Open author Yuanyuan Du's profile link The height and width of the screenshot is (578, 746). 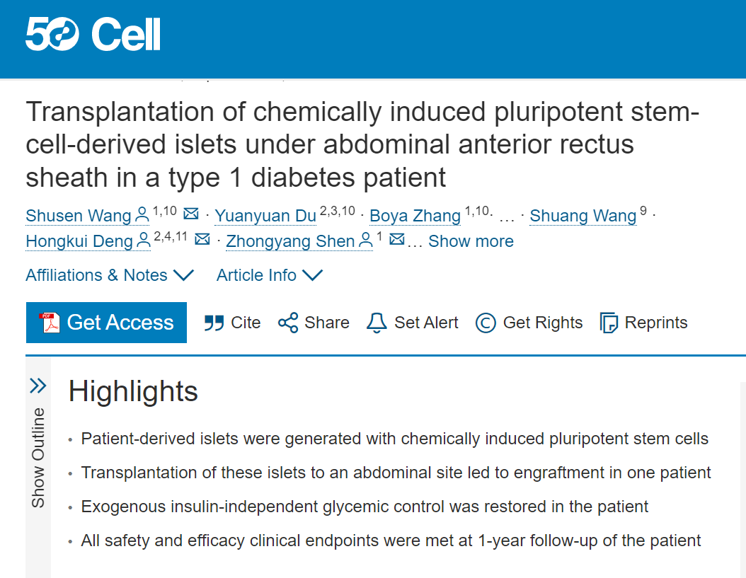[x=265, y=216]
